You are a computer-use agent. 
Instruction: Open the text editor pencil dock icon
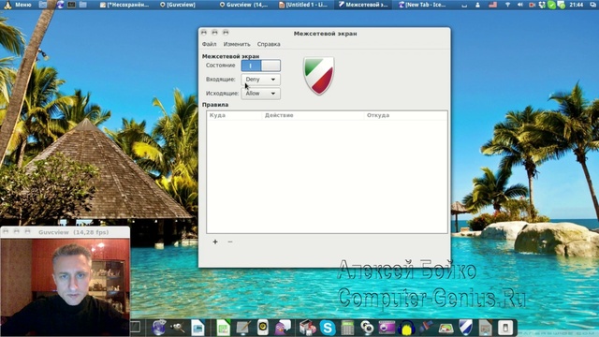[243, 328]
